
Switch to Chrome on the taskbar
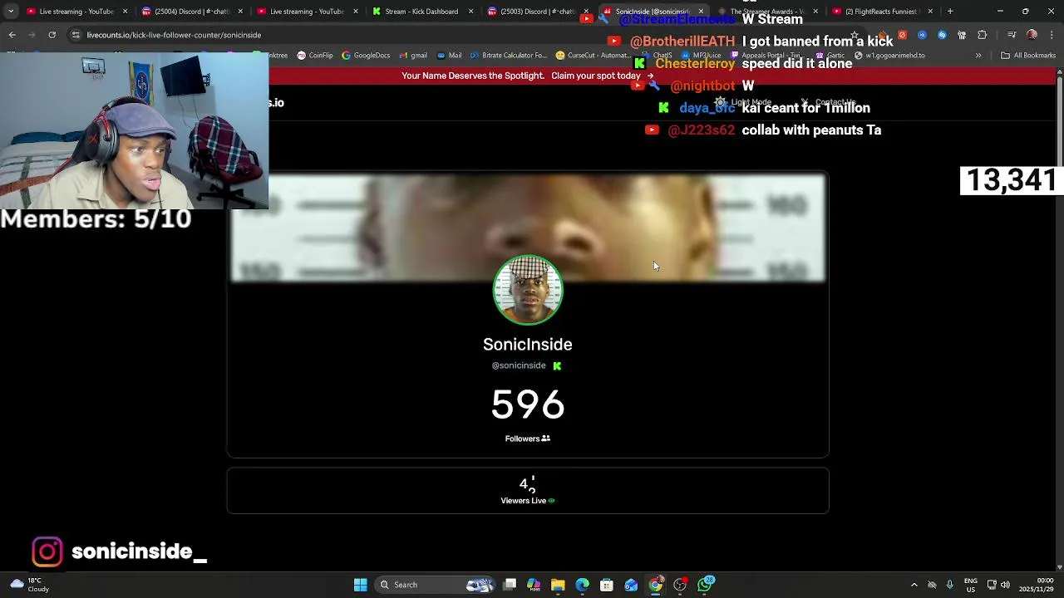(656, 585)
